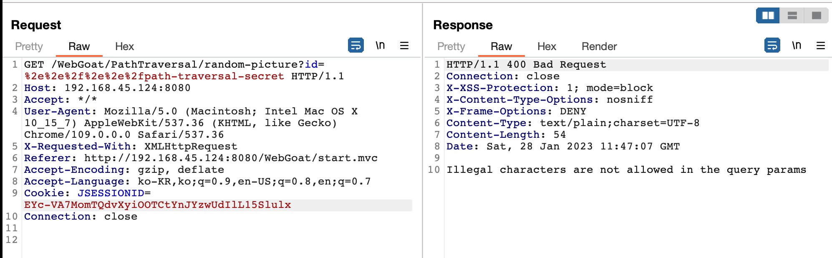This screenshot has width=832, height=258.
Task: Select combined tabbed layout icon
Action: [x=817, y=16]
